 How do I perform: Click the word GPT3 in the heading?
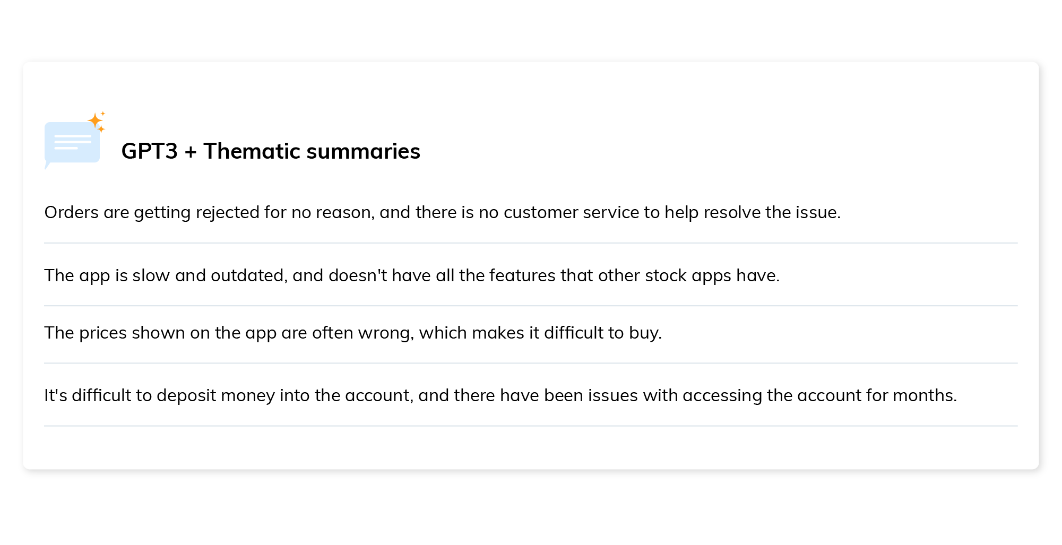[x=150, y=151]
